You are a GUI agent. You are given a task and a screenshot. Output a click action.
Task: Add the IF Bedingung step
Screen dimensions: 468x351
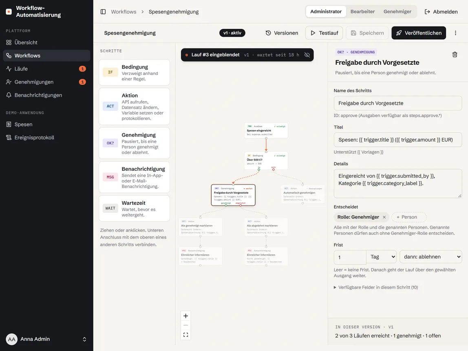point(134,72)
